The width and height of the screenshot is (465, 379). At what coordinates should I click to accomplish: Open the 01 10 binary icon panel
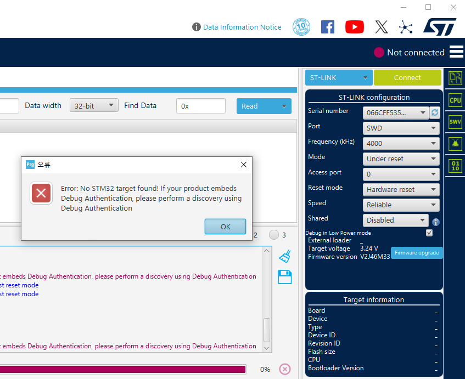click(x=455, y=166)
